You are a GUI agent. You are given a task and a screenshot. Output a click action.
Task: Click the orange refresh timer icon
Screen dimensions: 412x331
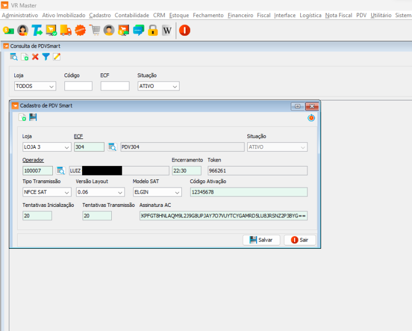tap(311, 118)
